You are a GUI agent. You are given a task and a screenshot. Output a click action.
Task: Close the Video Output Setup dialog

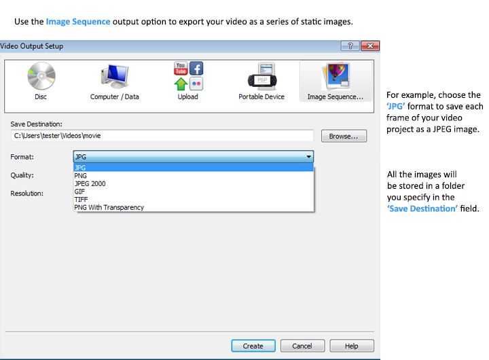370,46
